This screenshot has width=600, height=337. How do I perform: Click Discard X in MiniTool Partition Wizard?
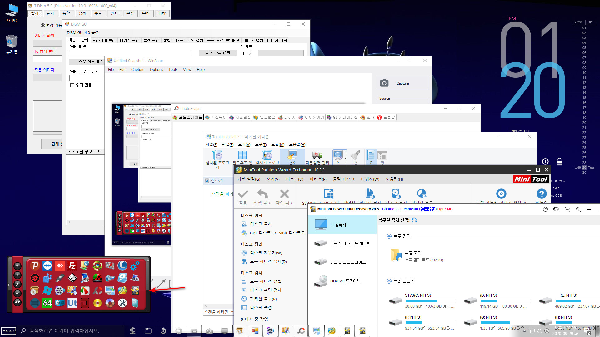284,197
